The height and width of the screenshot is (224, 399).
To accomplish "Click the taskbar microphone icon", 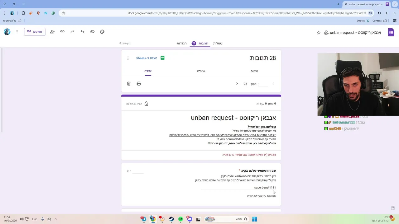I will pos(42,219).
